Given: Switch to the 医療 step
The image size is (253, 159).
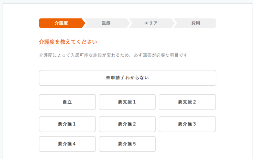Looking at the screenshot, I should click(x=106, y=23).
